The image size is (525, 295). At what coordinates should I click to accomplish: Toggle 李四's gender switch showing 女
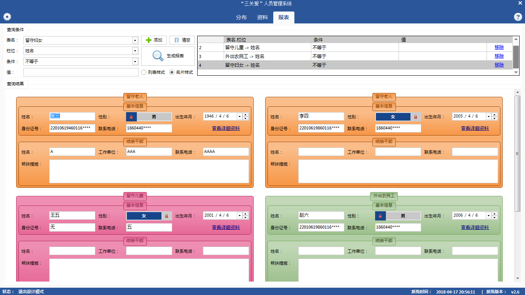(398, 117)
